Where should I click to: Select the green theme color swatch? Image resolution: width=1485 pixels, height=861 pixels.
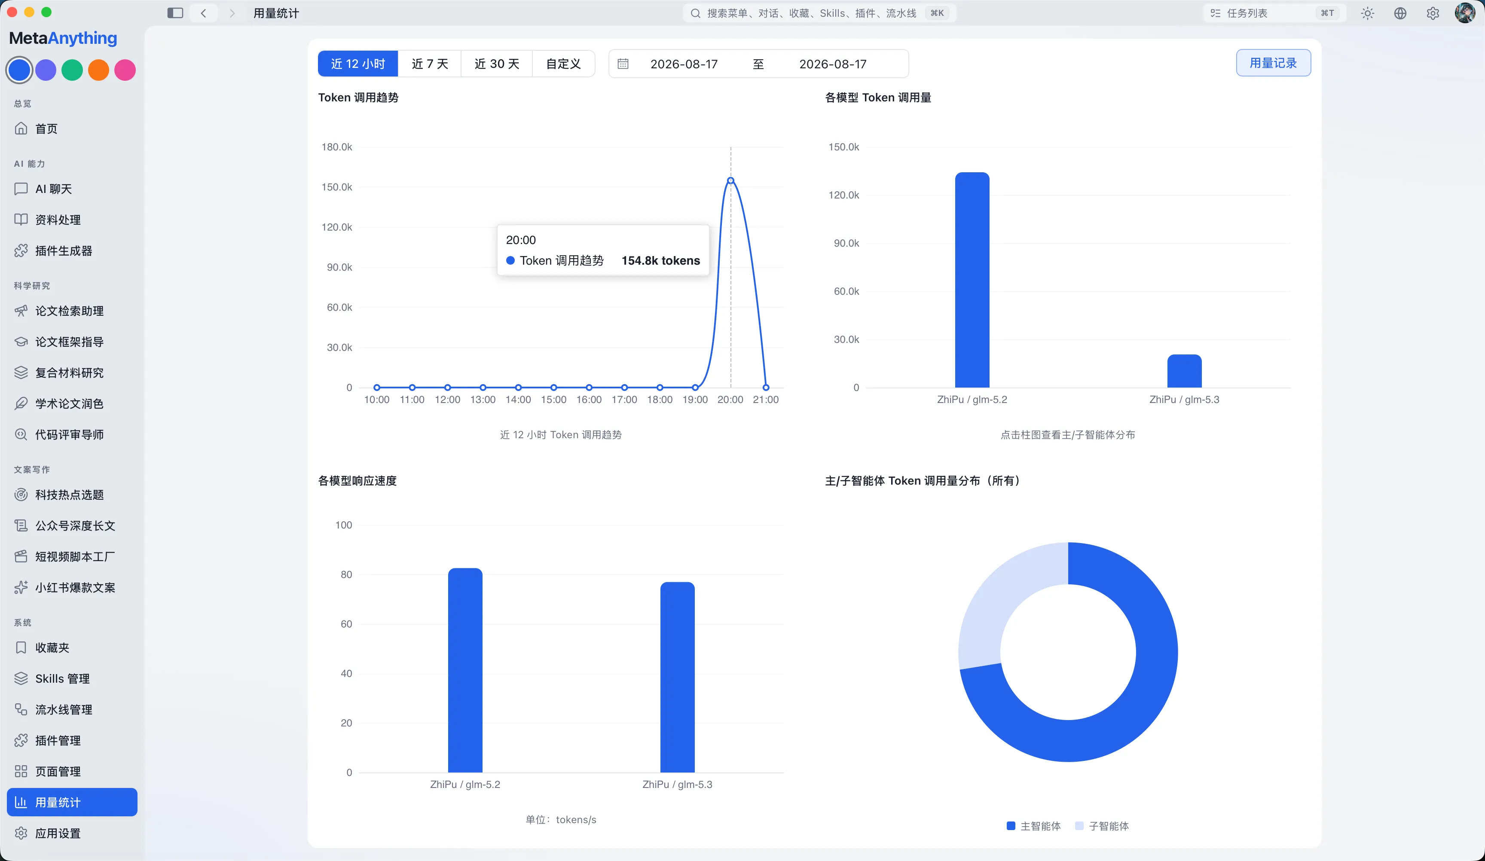[x=73, y=70]
